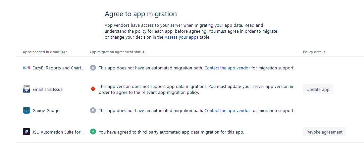Click the Gauge Gadget app icon

(x=26, y=111)
